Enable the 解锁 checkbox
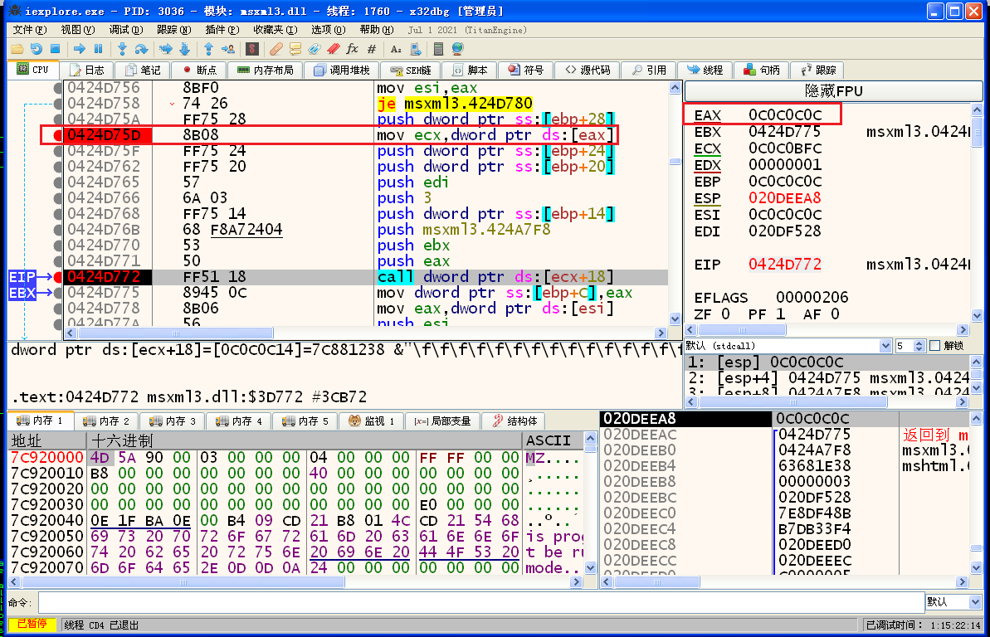The image size is (990, 637). (x=935, y=346)
